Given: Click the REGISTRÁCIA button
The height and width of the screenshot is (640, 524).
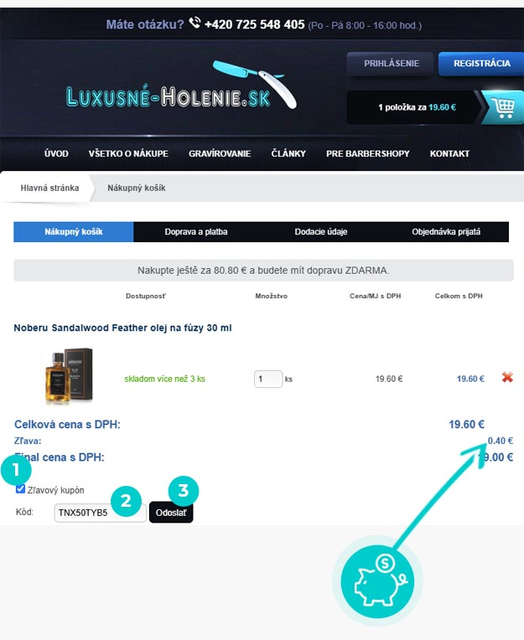Looking at the screenshot, I should [481, 64].
